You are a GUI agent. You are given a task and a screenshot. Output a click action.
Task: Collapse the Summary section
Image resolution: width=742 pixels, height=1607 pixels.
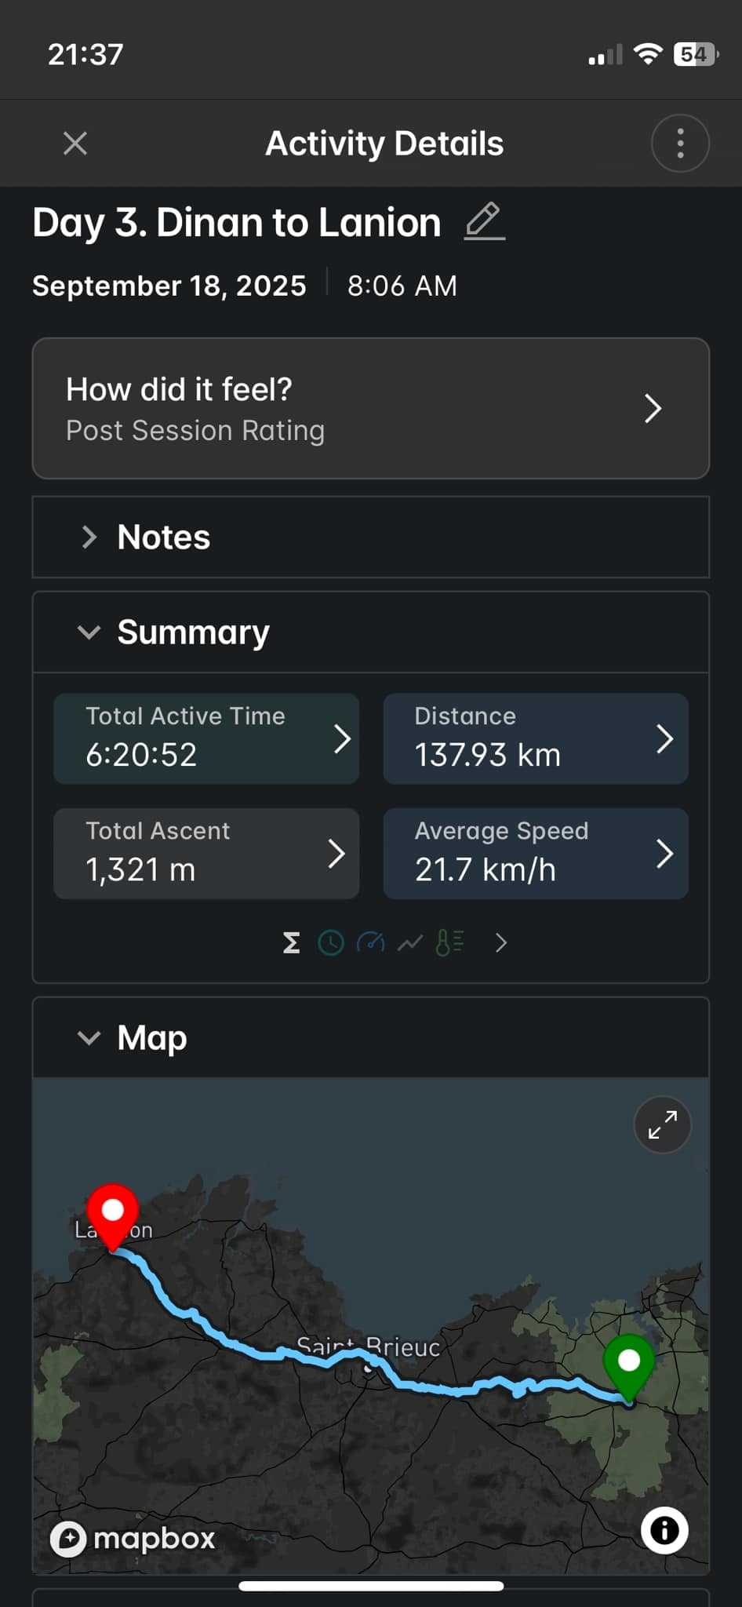pyautogui.click(x=89, y=632)
